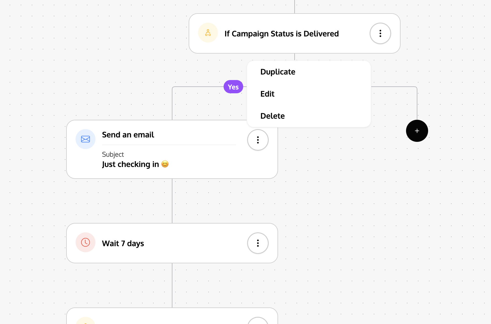Select the If Campaign Status is Delivered title
The width and height of the screenshot is (491, 324).
point(282,34)
